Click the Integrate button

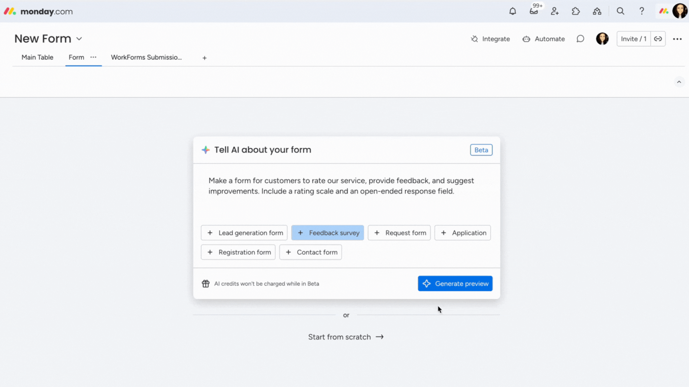490,39
